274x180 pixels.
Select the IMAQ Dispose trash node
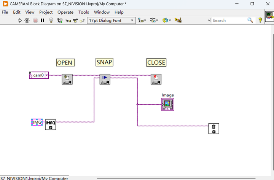[x=214, y=129]
